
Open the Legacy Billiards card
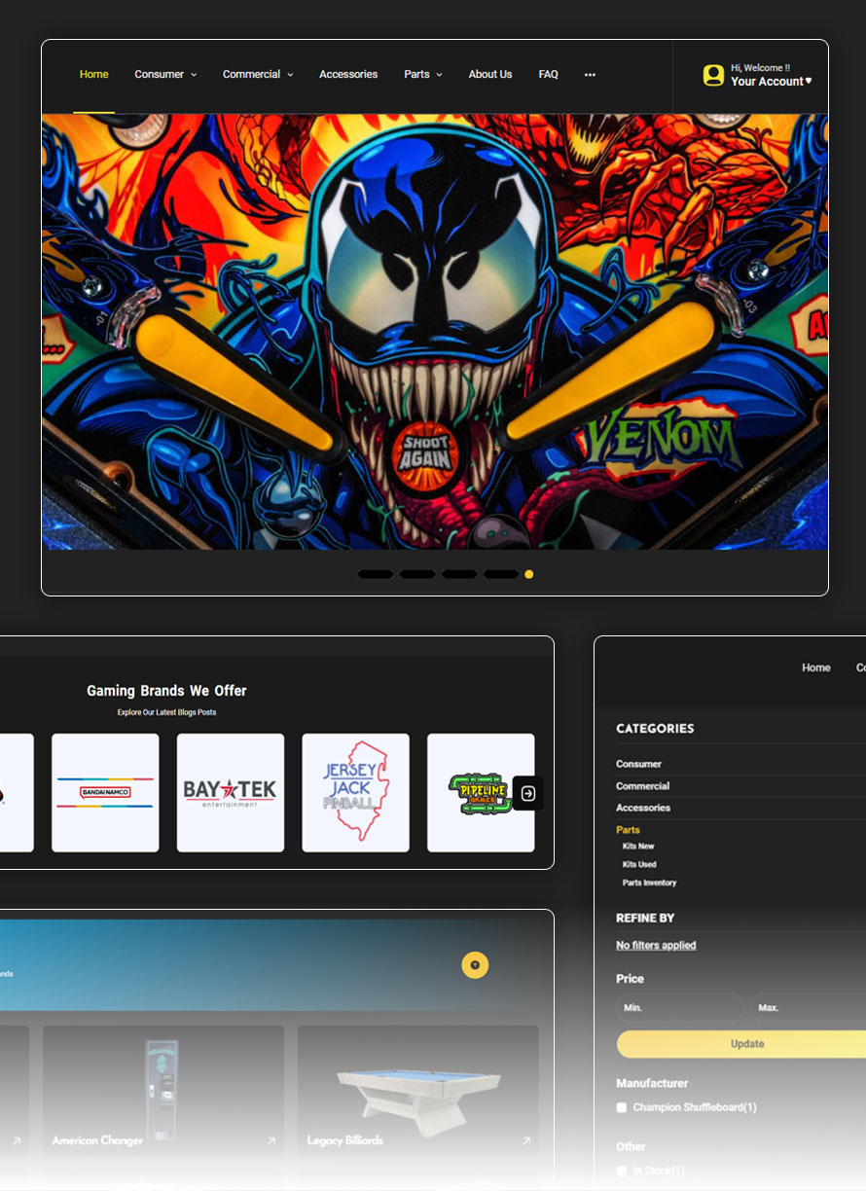(x=417, y=1091)
